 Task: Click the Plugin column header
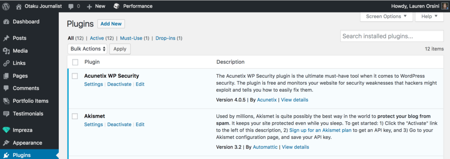(x=92, y=62)
